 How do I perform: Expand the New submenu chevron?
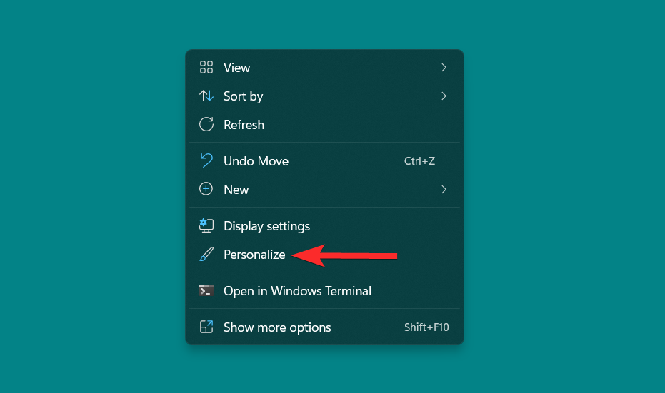(444, 190)
